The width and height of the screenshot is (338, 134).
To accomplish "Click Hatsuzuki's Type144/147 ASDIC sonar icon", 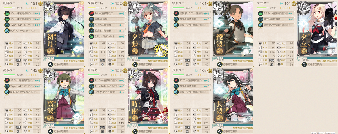I will pyautogui.click(x=7, y=24).
